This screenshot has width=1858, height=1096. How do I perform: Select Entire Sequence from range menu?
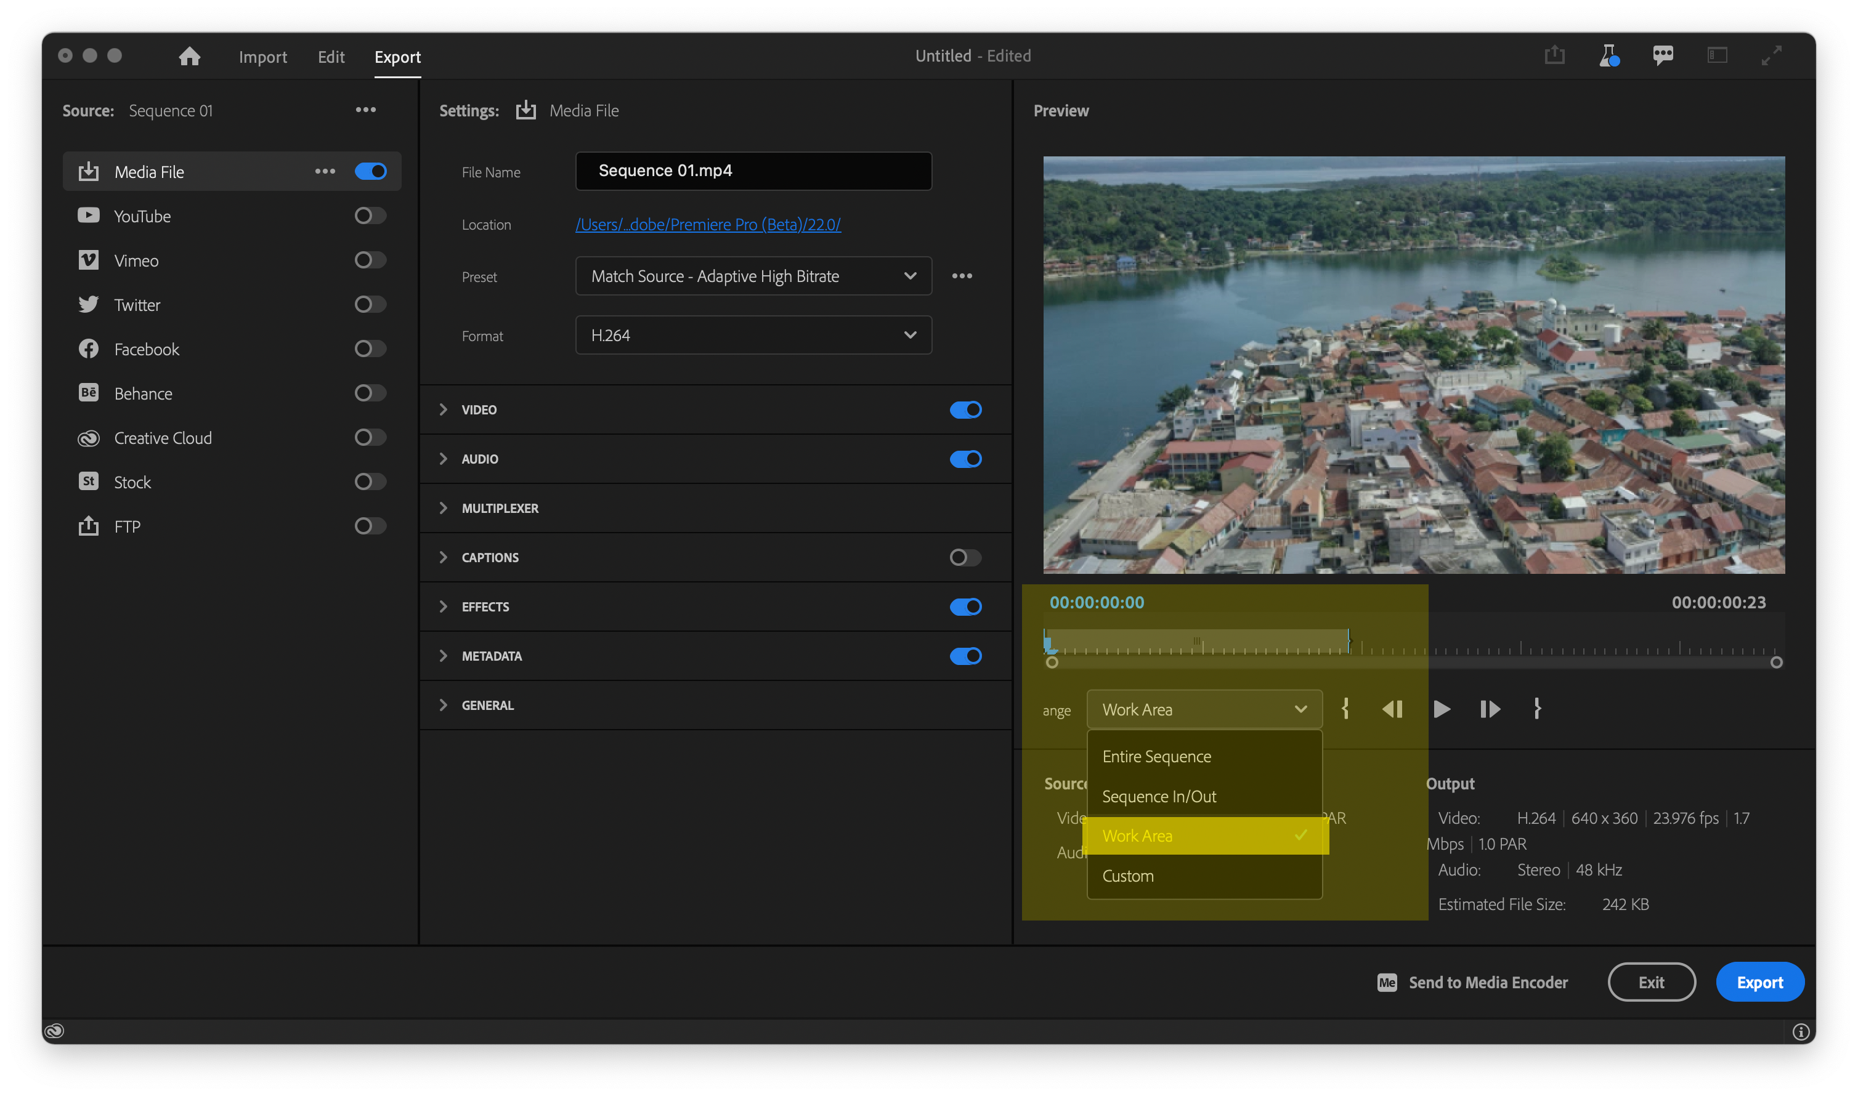tap(1156, 756)
